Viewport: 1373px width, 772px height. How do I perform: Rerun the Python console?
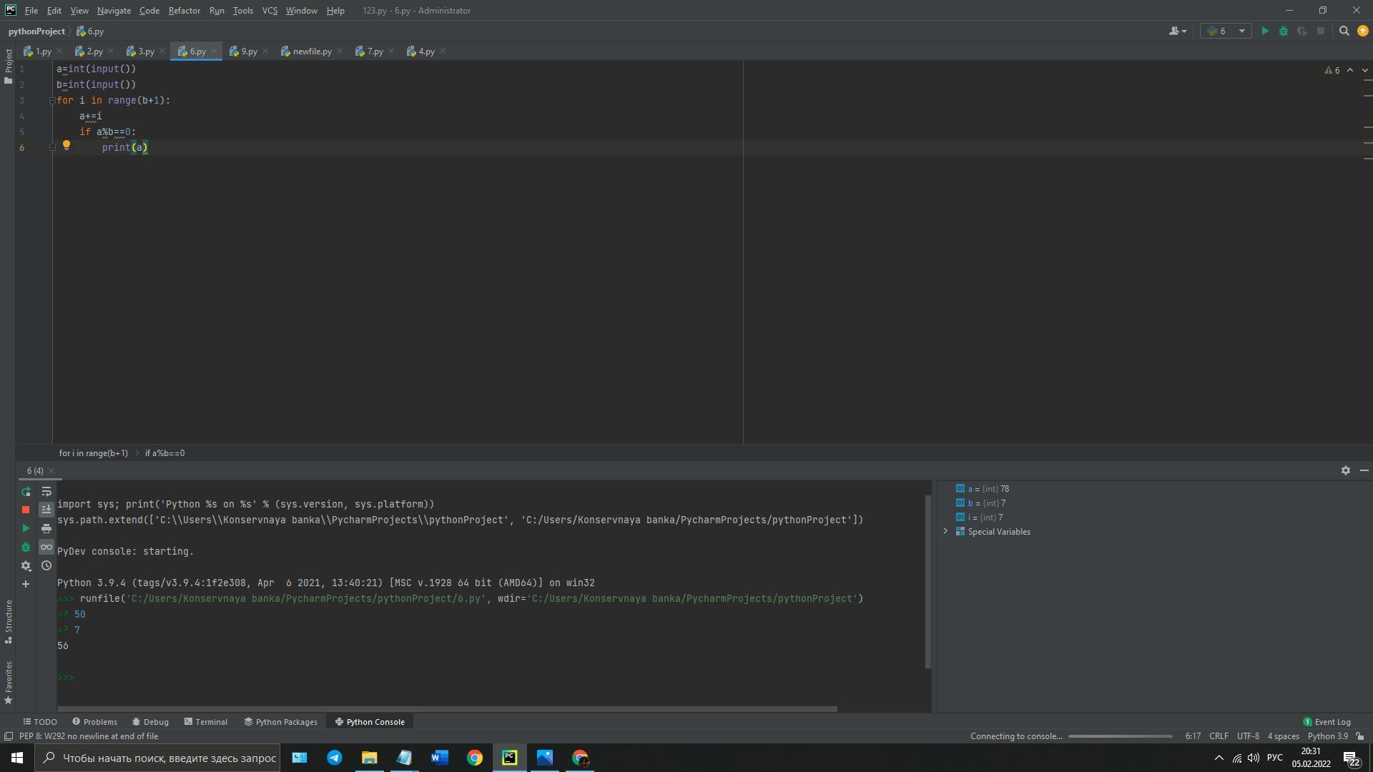click(26, 492)
